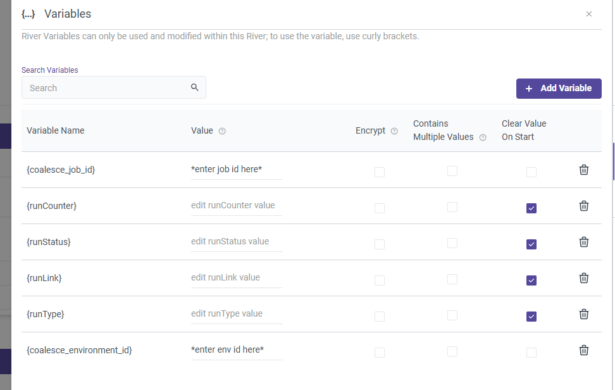615x390 pixels.
Task: Check Contains Multiple Values for runCounter
Action: point(452,208)
